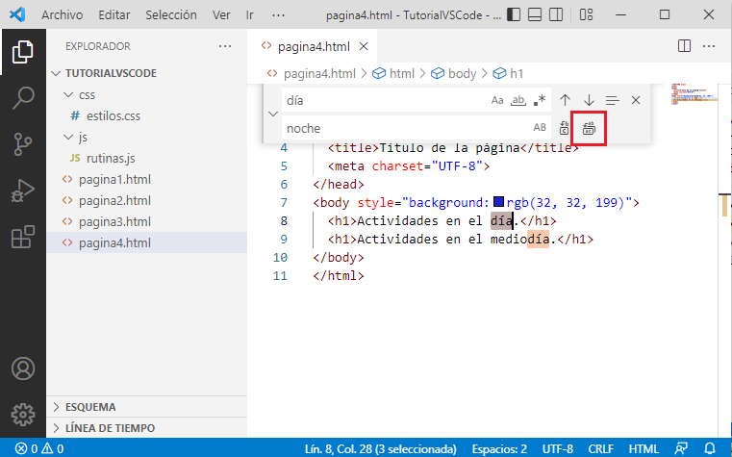Show more menu bar items

[x=278, y=15]
